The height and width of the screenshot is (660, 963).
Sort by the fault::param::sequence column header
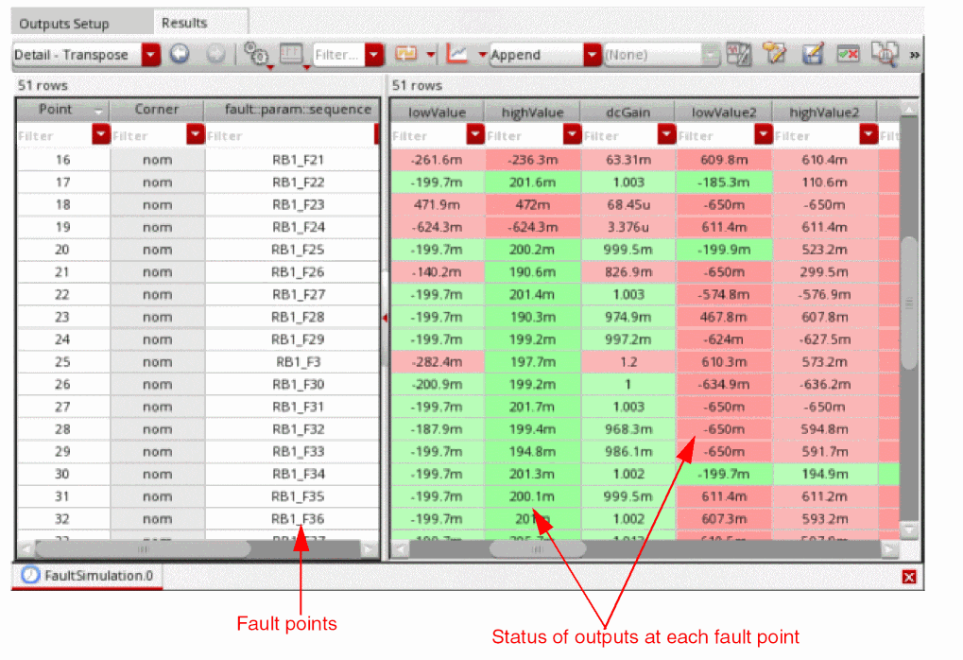click(292, 110)
